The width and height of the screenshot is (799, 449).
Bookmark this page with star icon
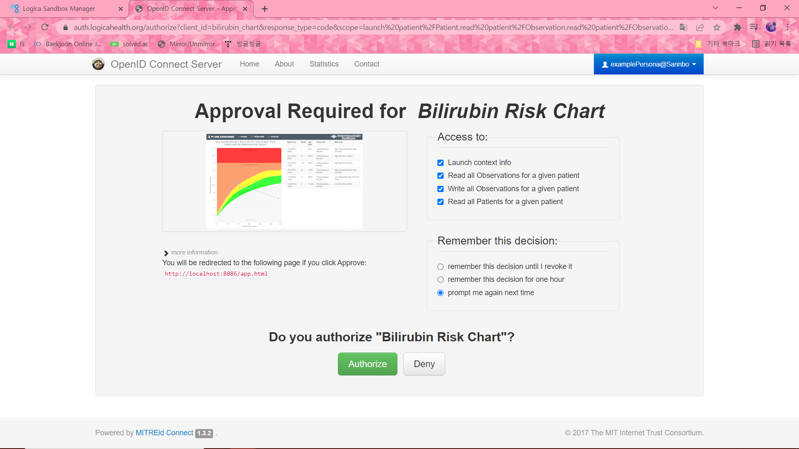click(x=717, y=27)
